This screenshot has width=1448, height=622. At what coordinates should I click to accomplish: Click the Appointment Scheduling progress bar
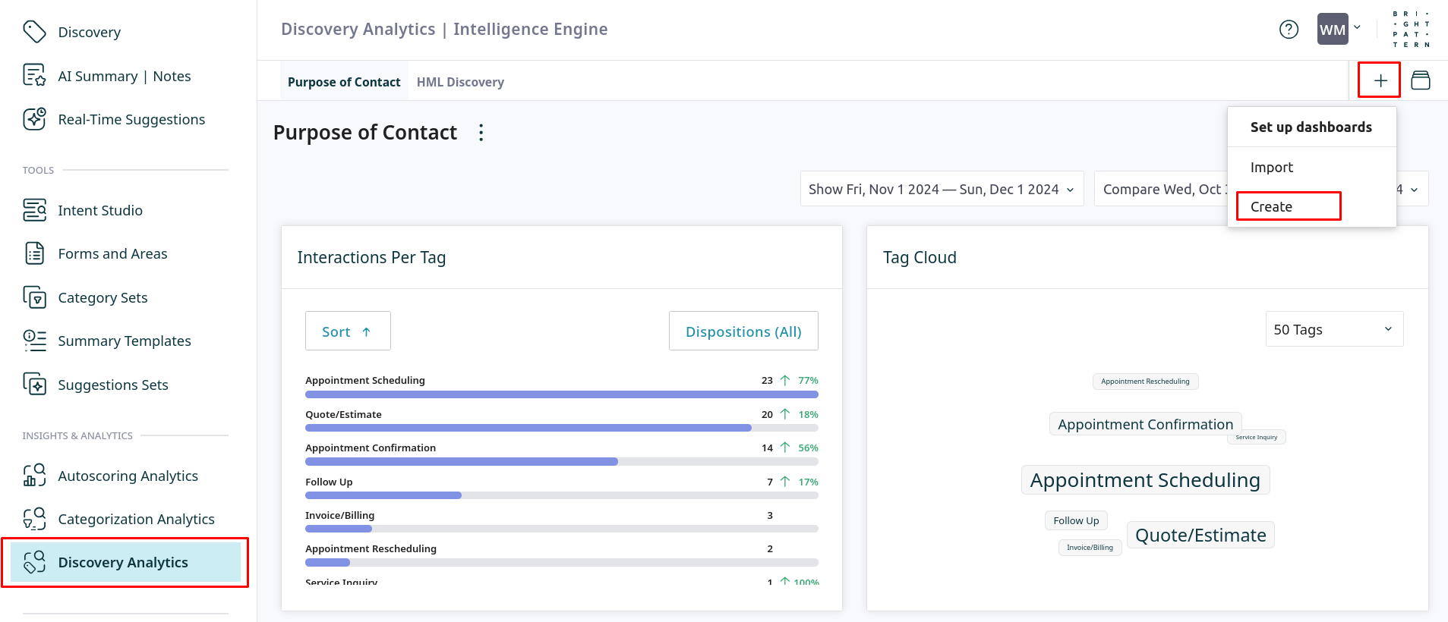click(x=561, y=394)
